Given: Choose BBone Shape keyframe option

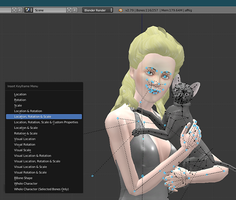Looking at the screenshot, I should pos(44,178).
